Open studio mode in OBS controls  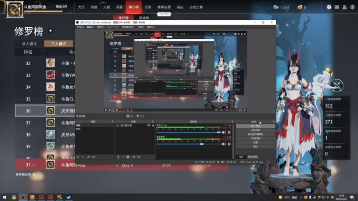(x=256, y=138)
